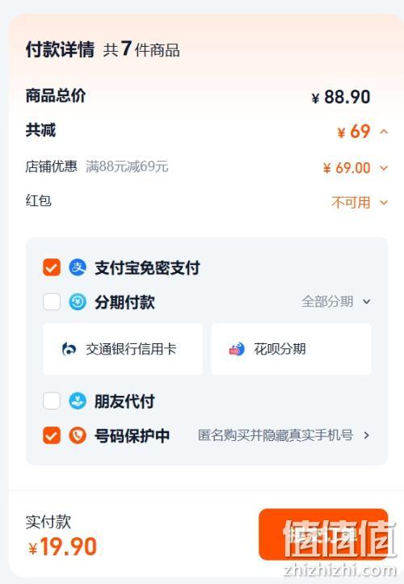This screenshot has width=404, height=584.
Task: Select 交通银行信用卡 installment option
Action: pyautogui.click(x=123, y=349)
